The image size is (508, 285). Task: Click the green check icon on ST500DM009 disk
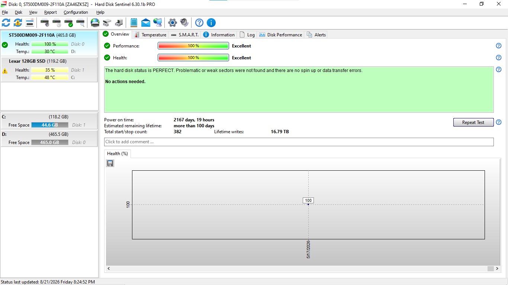click(5, 45)
